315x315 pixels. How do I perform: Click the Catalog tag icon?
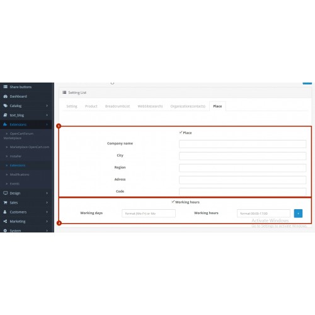coord(6,106)
